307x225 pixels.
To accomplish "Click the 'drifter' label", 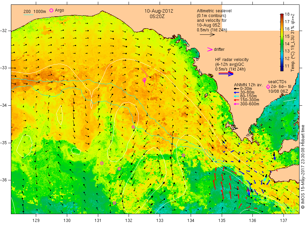I will pos(219,49).
